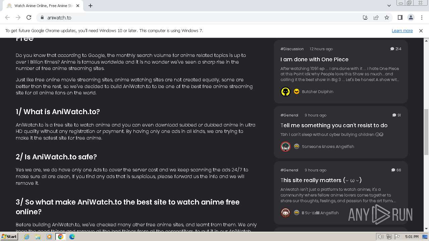This screenshot has height=241, width=429.
Task: Click the vertical page scrollbar thumb
Action: tap(426, 132)
